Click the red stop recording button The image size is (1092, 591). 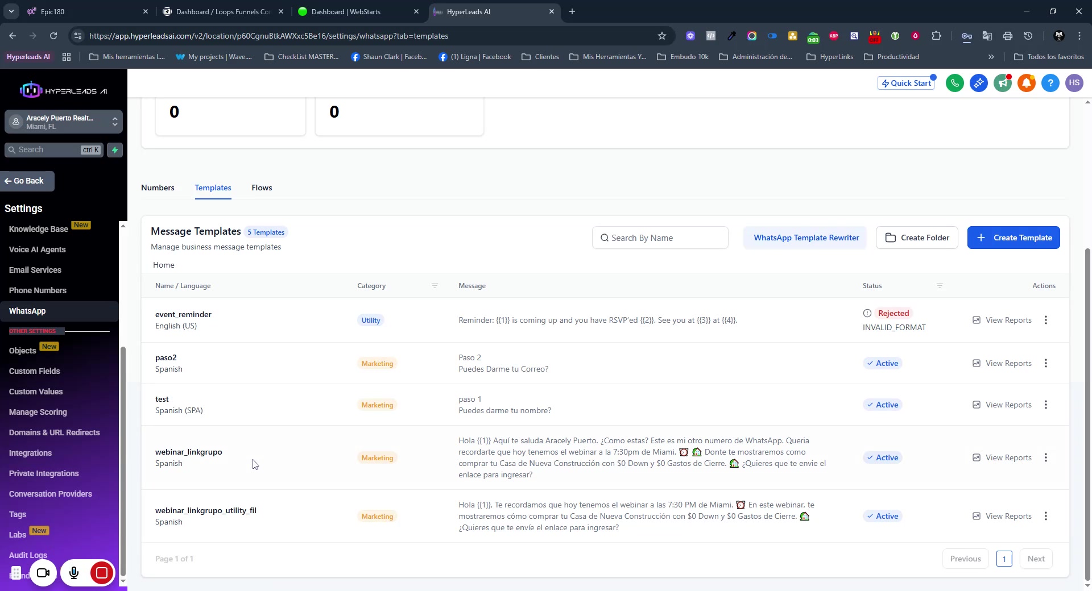(102, 573)
